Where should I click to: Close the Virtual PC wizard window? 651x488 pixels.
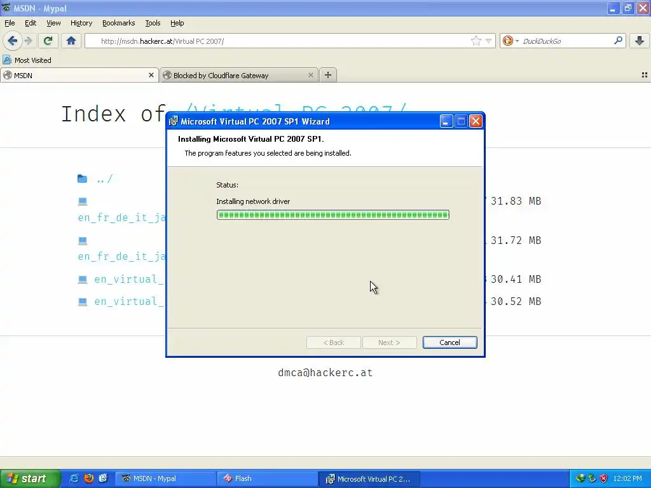476,121
